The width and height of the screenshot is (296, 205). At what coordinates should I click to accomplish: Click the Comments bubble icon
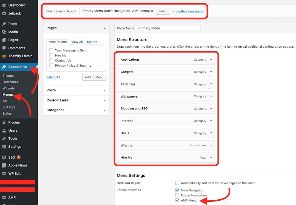(4, 48)
